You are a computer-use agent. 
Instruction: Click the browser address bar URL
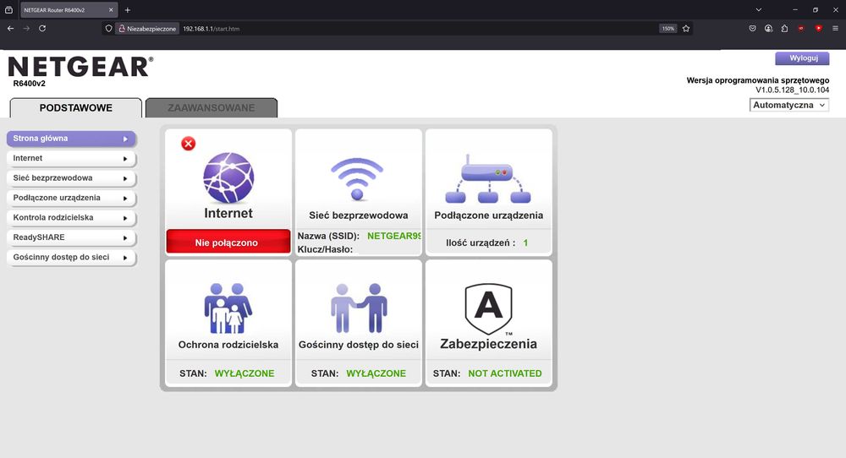[211, 29]
